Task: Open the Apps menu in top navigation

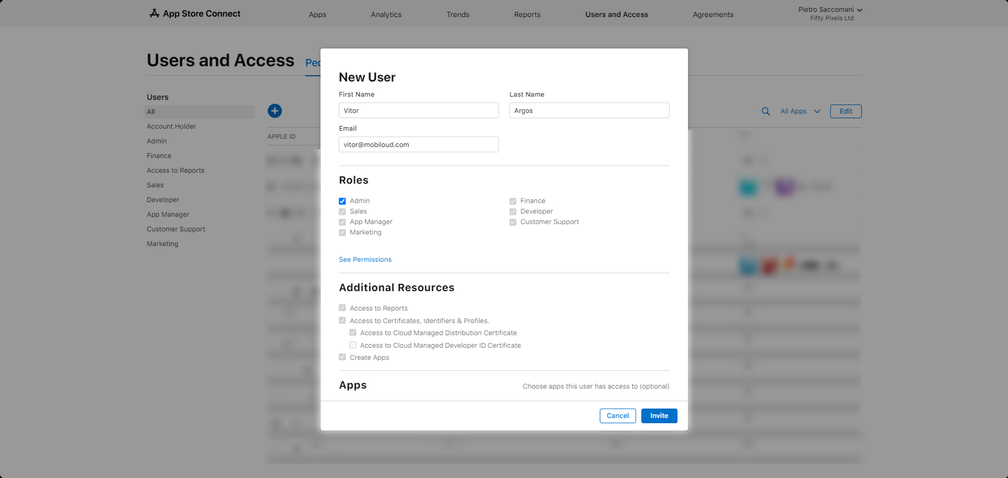Action: click(x=318, y=15)
